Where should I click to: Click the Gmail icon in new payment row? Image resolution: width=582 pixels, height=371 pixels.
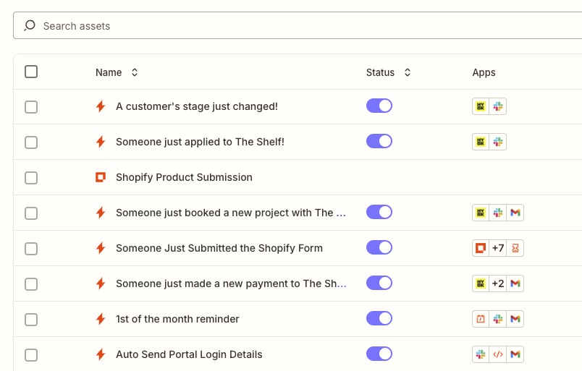pyautogui.click(x=515, y=283)
